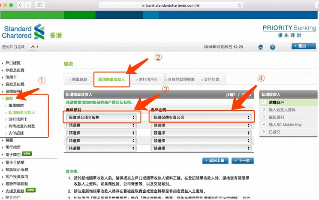
Task: Expand 存款及投資 in the sidebar
Action: [x=15, y=70]
